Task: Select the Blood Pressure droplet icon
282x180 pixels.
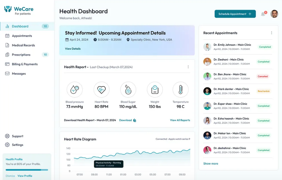Action: (x=75, y=89)
